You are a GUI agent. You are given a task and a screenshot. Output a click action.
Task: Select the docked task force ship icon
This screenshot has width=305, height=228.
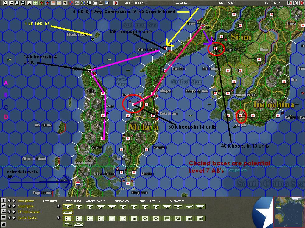tap(68, 213)
